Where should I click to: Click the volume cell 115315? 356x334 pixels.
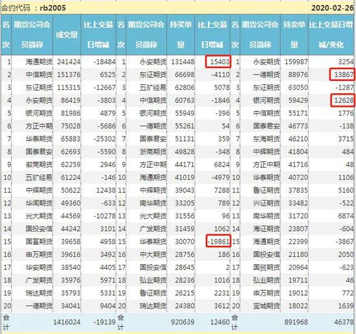pos(69,87)
